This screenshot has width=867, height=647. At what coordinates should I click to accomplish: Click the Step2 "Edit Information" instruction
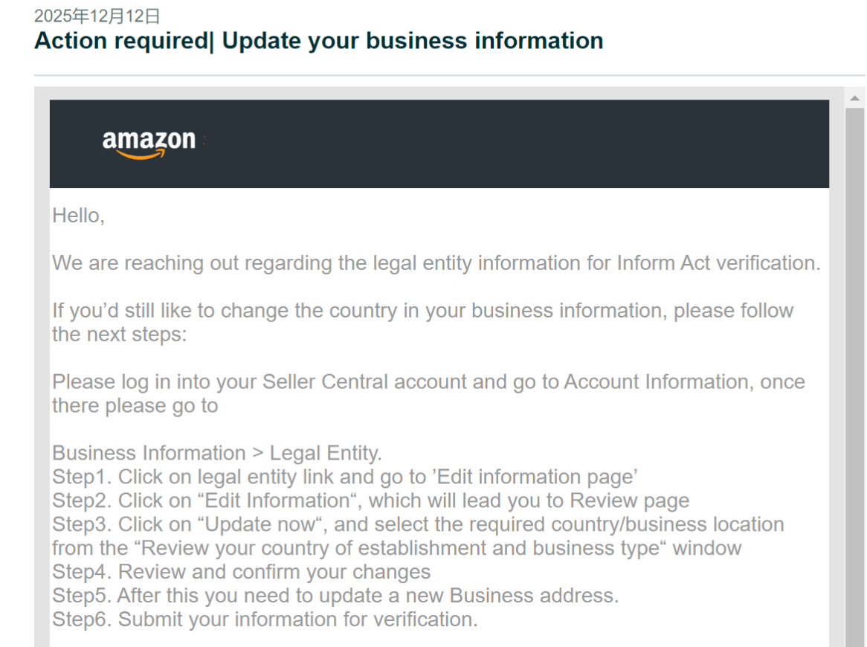coord(370,500)
